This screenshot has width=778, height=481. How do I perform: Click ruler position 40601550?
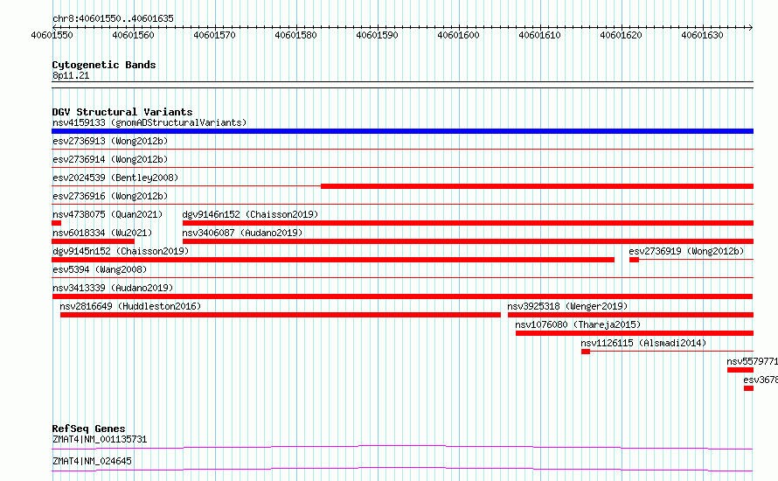pos(52,35)
